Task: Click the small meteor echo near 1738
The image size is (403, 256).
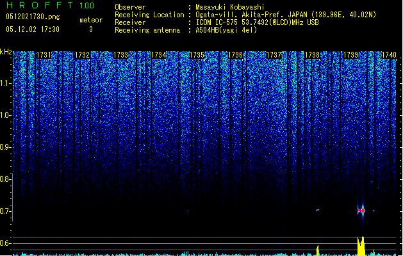Action: coord(318,210)
